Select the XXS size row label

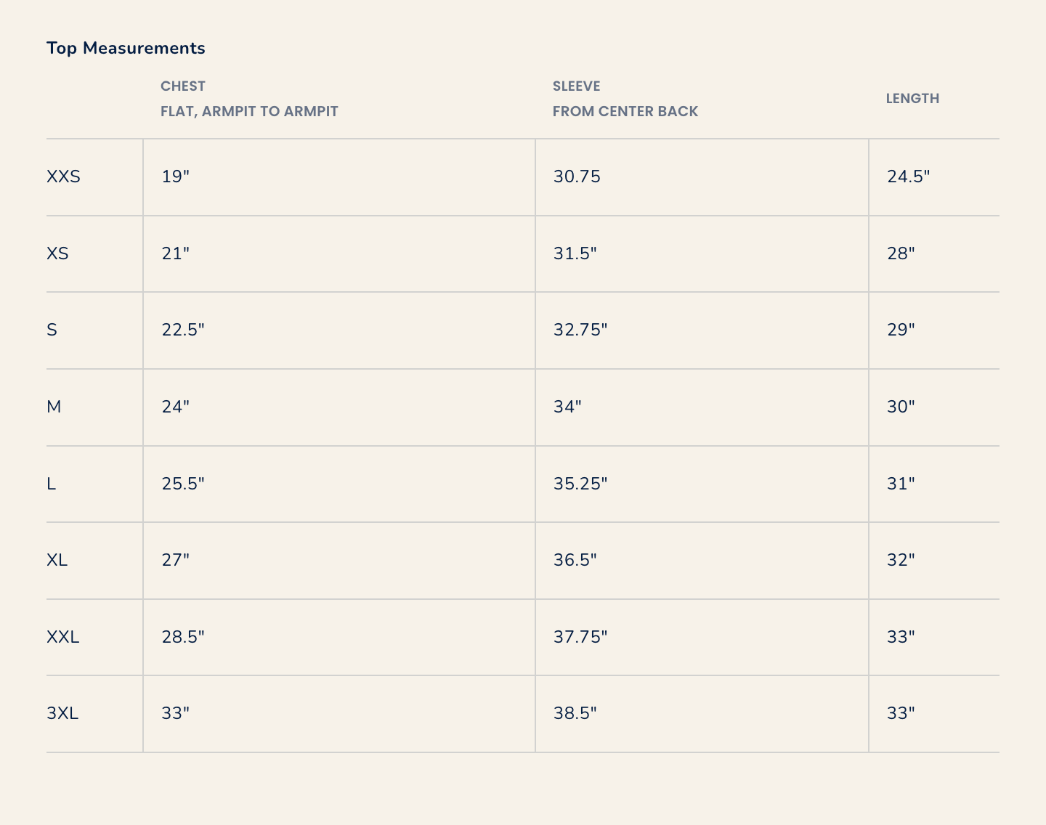click(x=63, y=176)
